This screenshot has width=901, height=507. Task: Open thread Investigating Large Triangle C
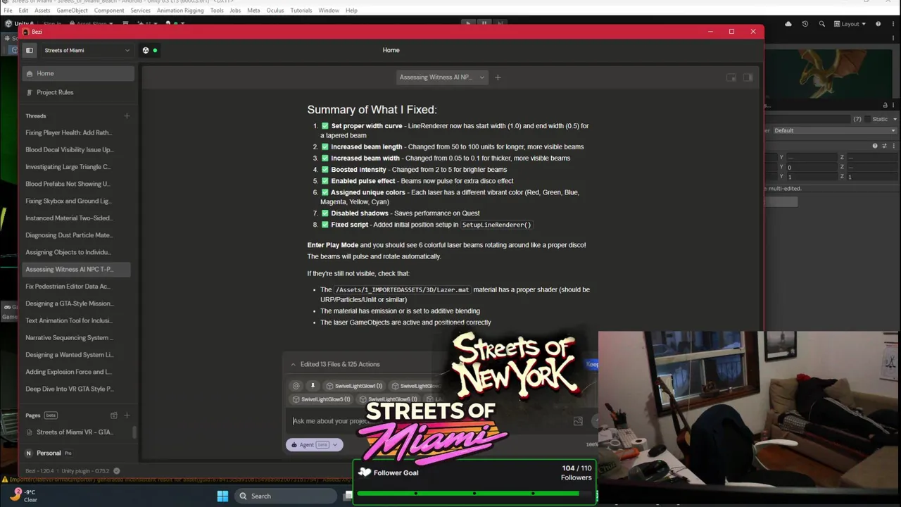[x=69, y=167]
